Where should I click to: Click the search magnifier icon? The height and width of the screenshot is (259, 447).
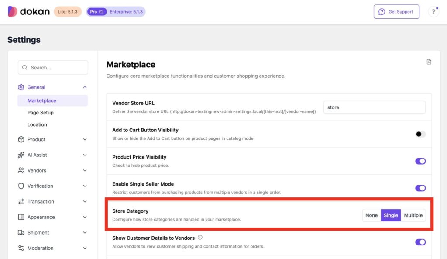(25, 68)
